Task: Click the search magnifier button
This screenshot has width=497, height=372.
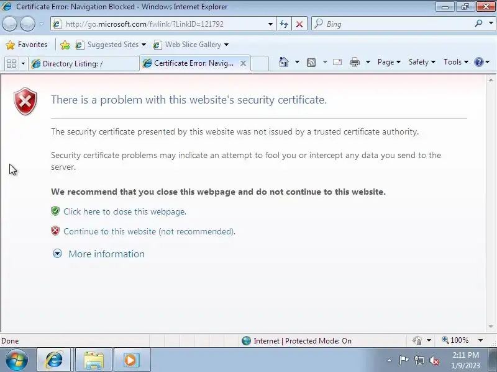Action: coord(478,23)
